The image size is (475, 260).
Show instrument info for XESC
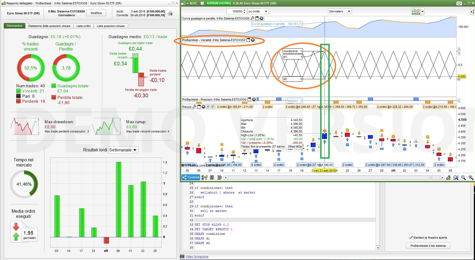[202, 3]
